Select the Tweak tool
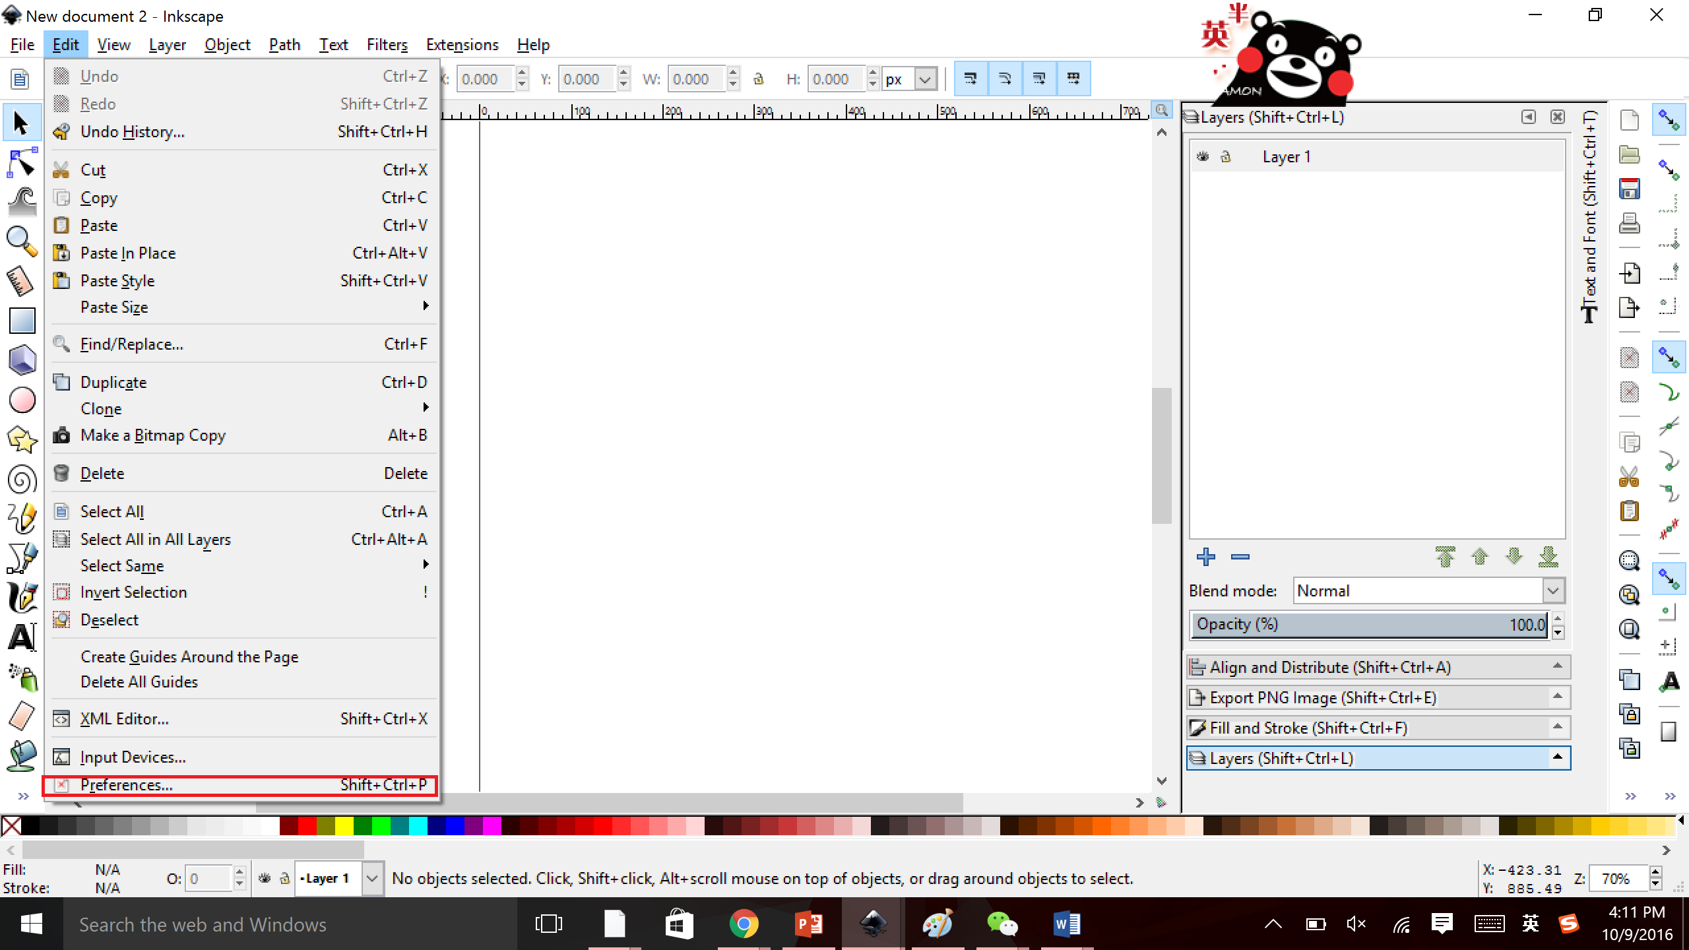 22,203
